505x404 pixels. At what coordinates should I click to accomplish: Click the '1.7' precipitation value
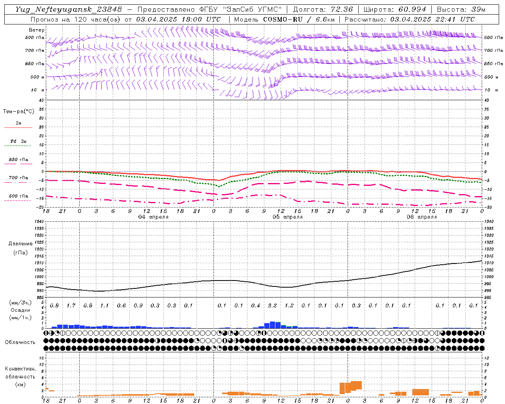[71, 305]
